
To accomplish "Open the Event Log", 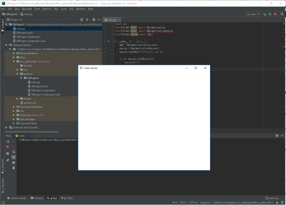I will [x=272, y=198].
